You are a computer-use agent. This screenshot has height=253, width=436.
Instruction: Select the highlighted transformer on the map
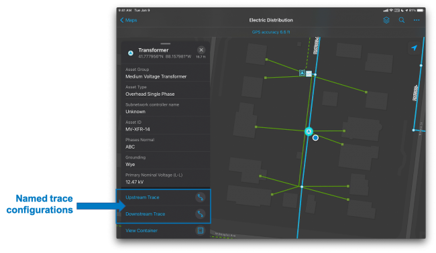click(x=309, y=131)
